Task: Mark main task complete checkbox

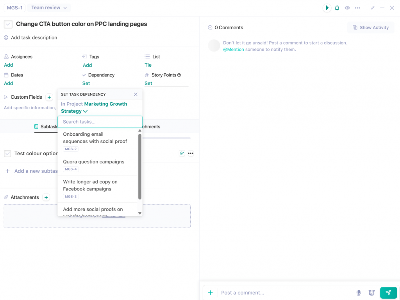Action: [8, 24]
